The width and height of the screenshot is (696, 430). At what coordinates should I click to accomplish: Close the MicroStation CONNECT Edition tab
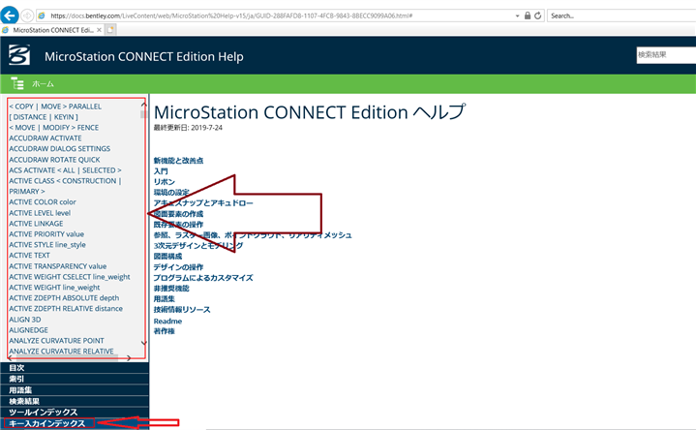(99, 30)
